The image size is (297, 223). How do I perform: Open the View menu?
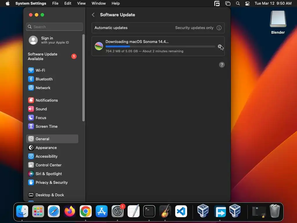[81, 3]
